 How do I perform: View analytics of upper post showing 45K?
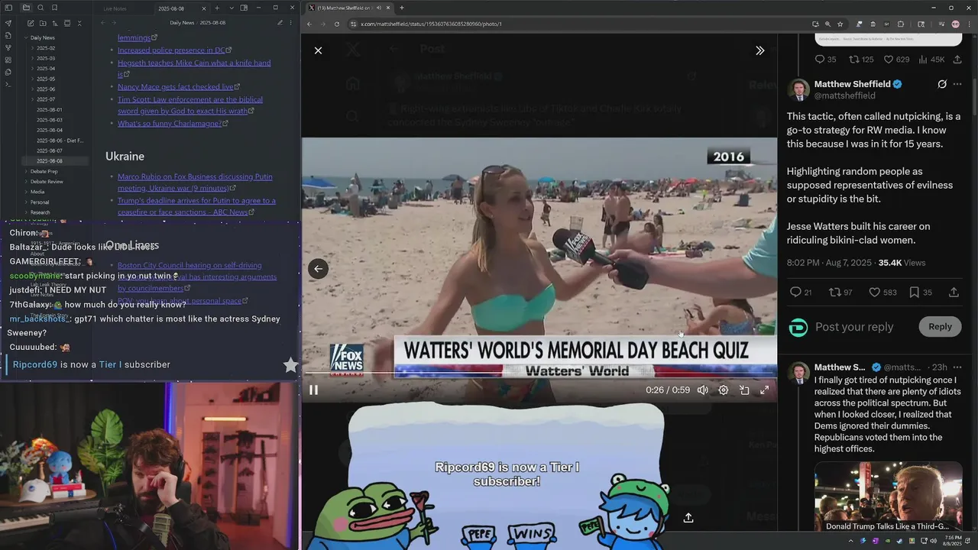pos(931,60)
